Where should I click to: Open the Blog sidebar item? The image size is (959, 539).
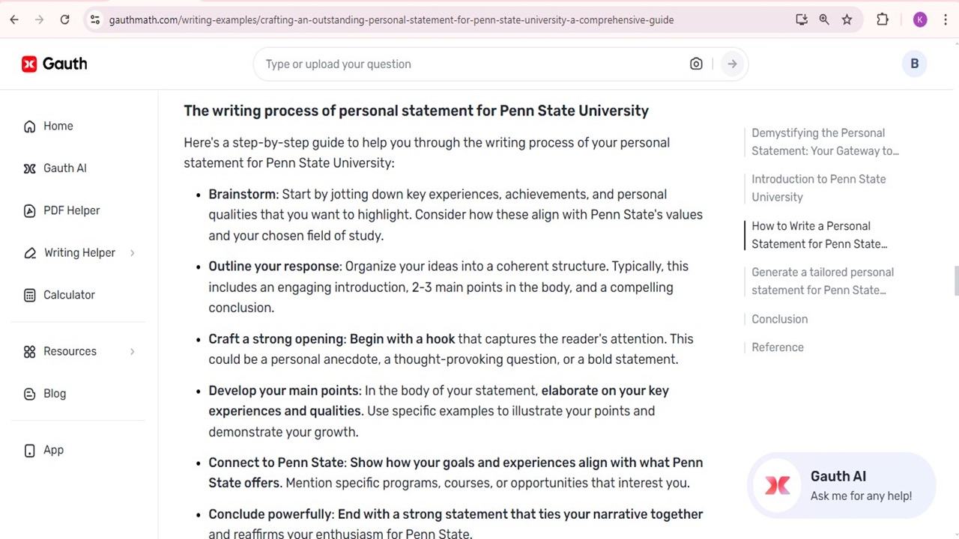[x=54, y=394]
